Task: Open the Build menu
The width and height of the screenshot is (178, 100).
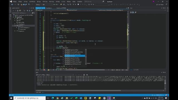Action: click(39, 2)
